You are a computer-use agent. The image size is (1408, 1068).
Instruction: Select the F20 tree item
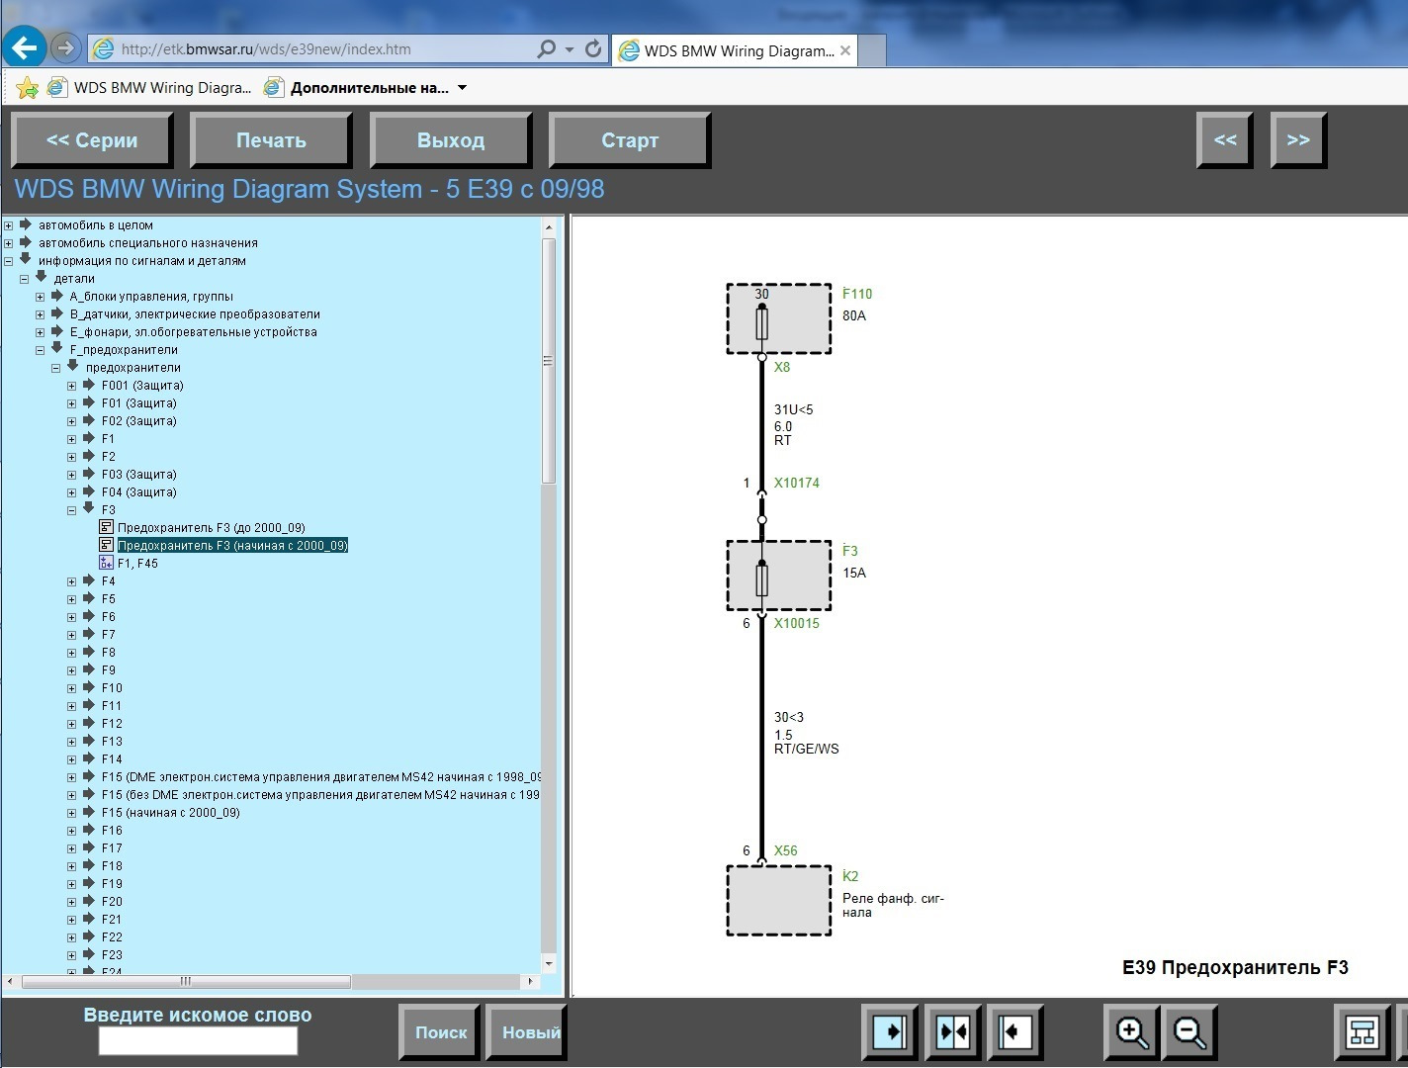(112, 902)
